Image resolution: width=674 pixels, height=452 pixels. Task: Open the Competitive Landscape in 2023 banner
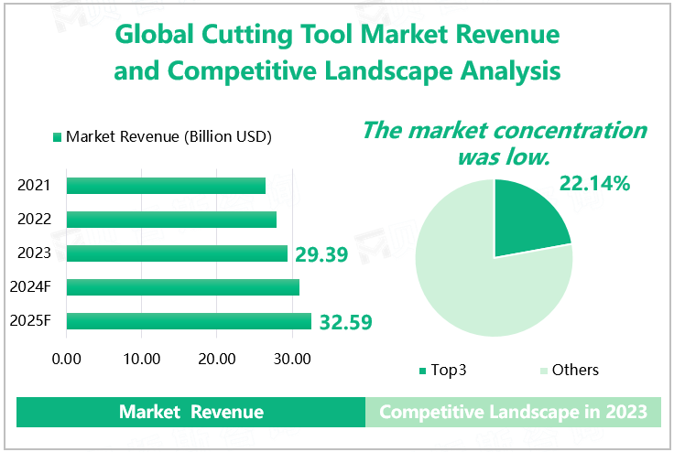[x=513, y=413]
